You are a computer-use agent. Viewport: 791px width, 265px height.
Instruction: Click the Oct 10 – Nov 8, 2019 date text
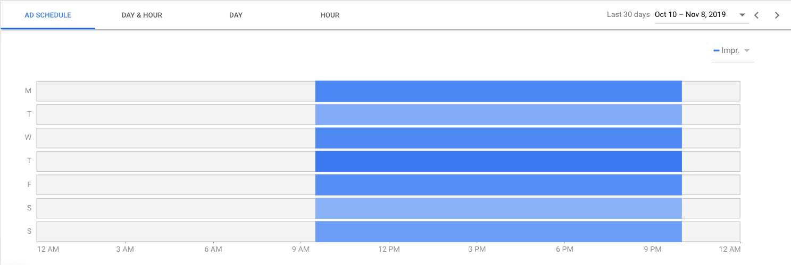[x=690, y=15]
